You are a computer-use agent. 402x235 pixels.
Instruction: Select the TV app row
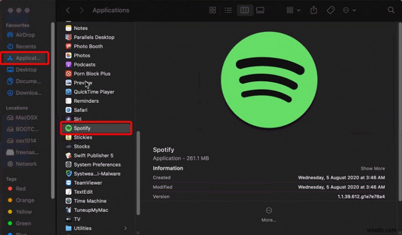96,219
